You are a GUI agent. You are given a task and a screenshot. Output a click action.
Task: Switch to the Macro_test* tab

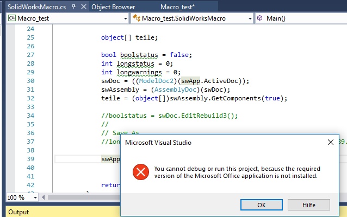click(177, 7)
